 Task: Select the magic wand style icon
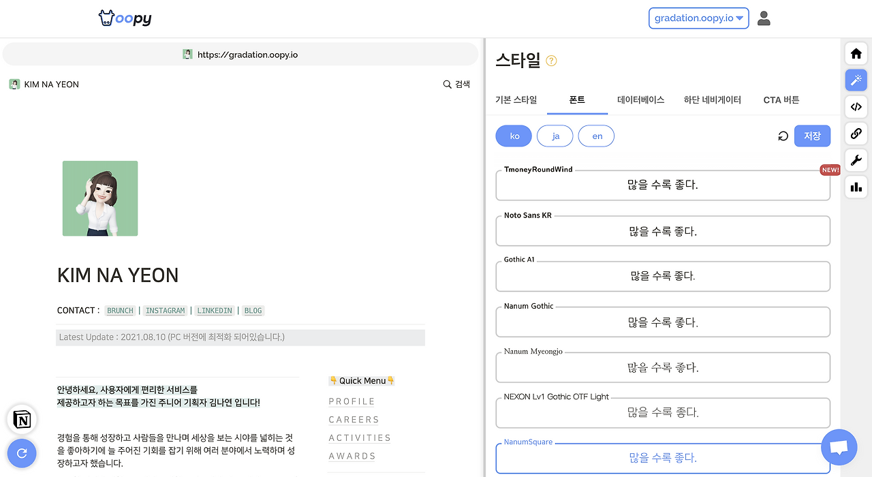(856, 80)
